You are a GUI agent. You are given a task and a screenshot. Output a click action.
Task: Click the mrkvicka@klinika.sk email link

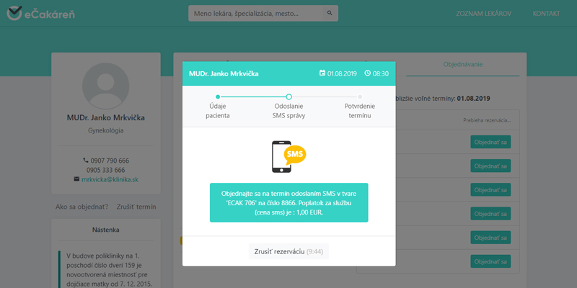coord(109,179)
